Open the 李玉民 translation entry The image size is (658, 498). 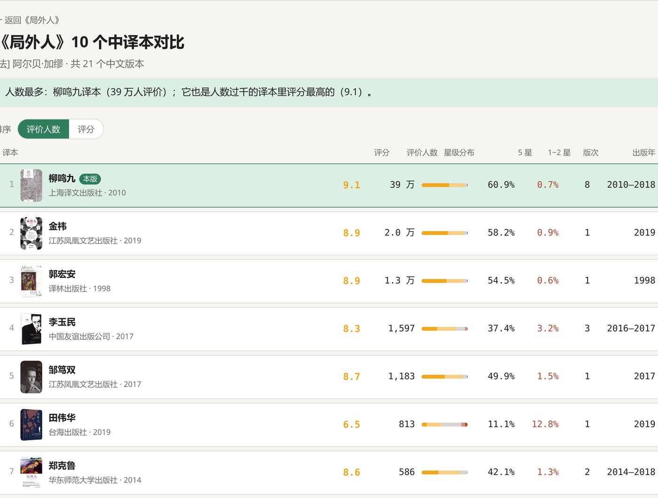coord(329,329)
